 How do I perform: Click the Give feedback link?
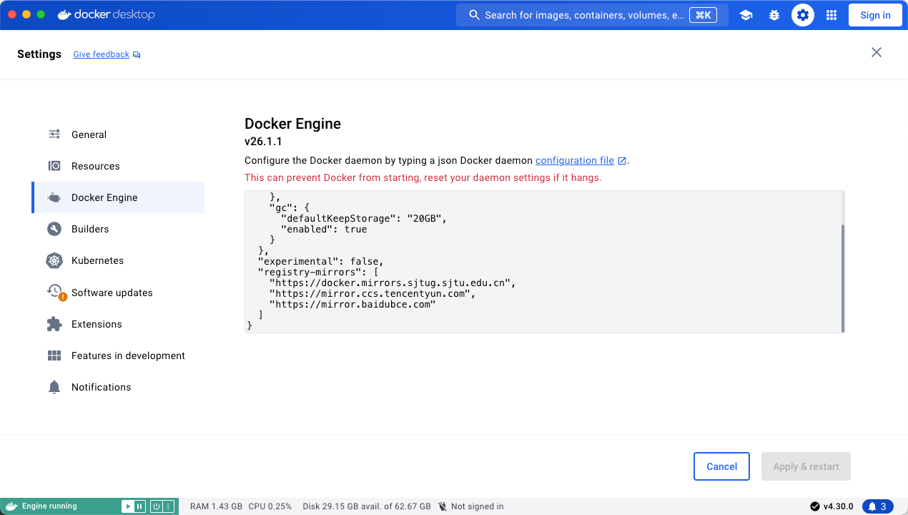pos(102,54)
